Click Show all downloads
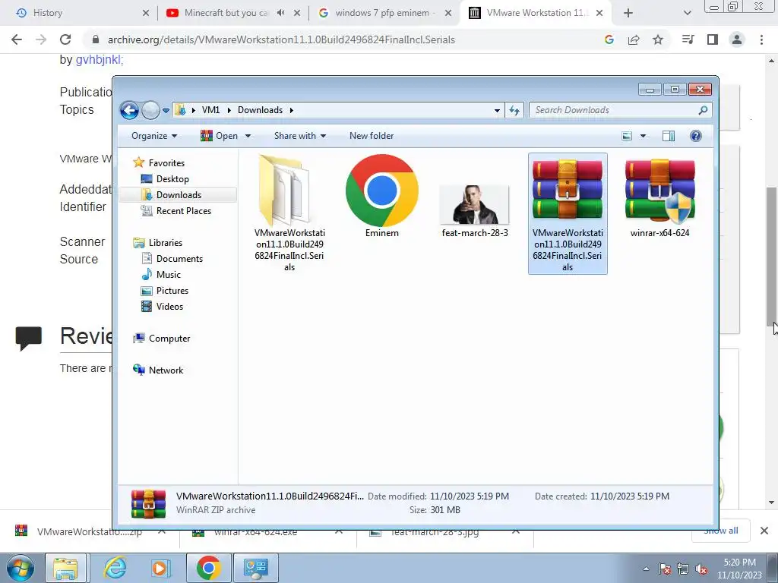The image size is (778, 583). (721, 531)
